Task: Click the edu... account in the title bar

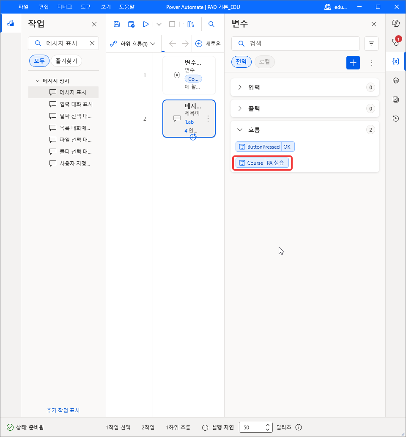Action: click(x=336, y=7)
